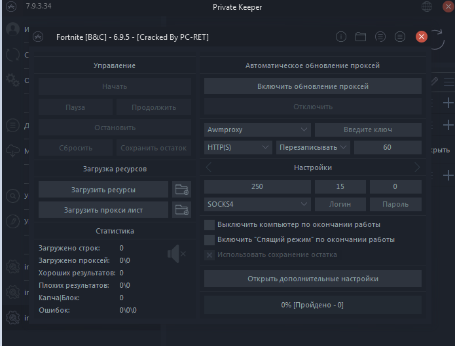Click the folder icon beside Загрузить прокси лист

[181, 210]
